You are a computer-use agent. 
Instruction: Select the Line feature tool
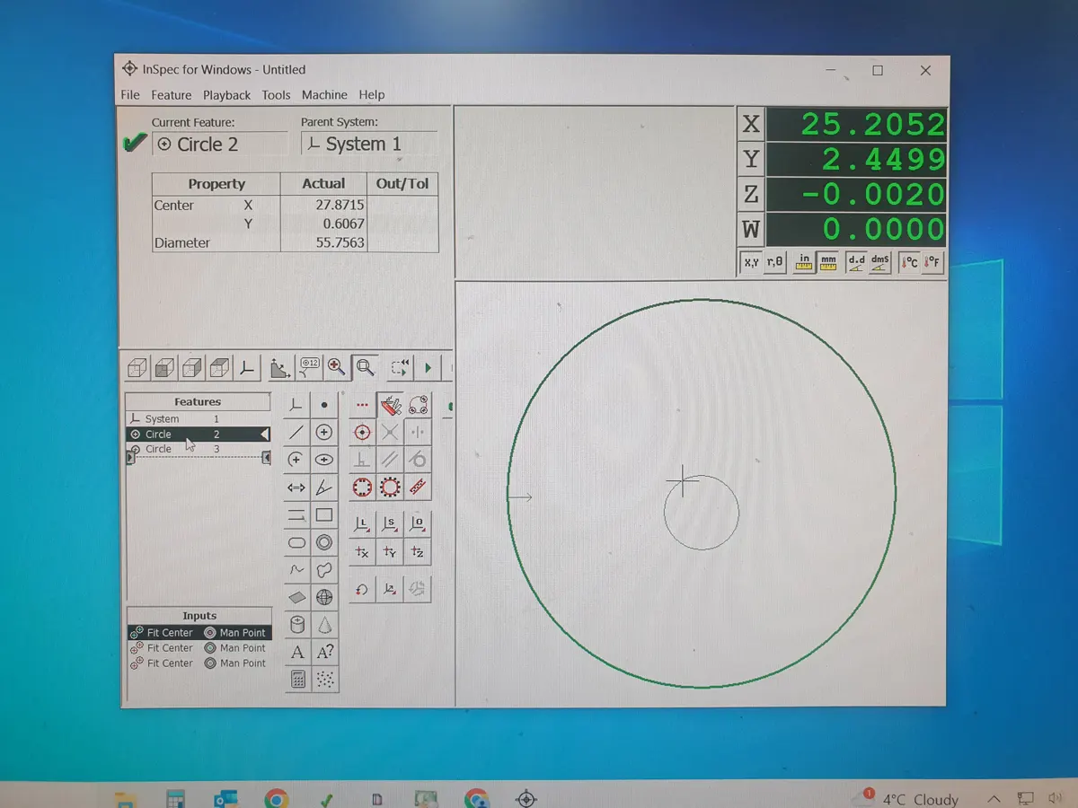296,433
